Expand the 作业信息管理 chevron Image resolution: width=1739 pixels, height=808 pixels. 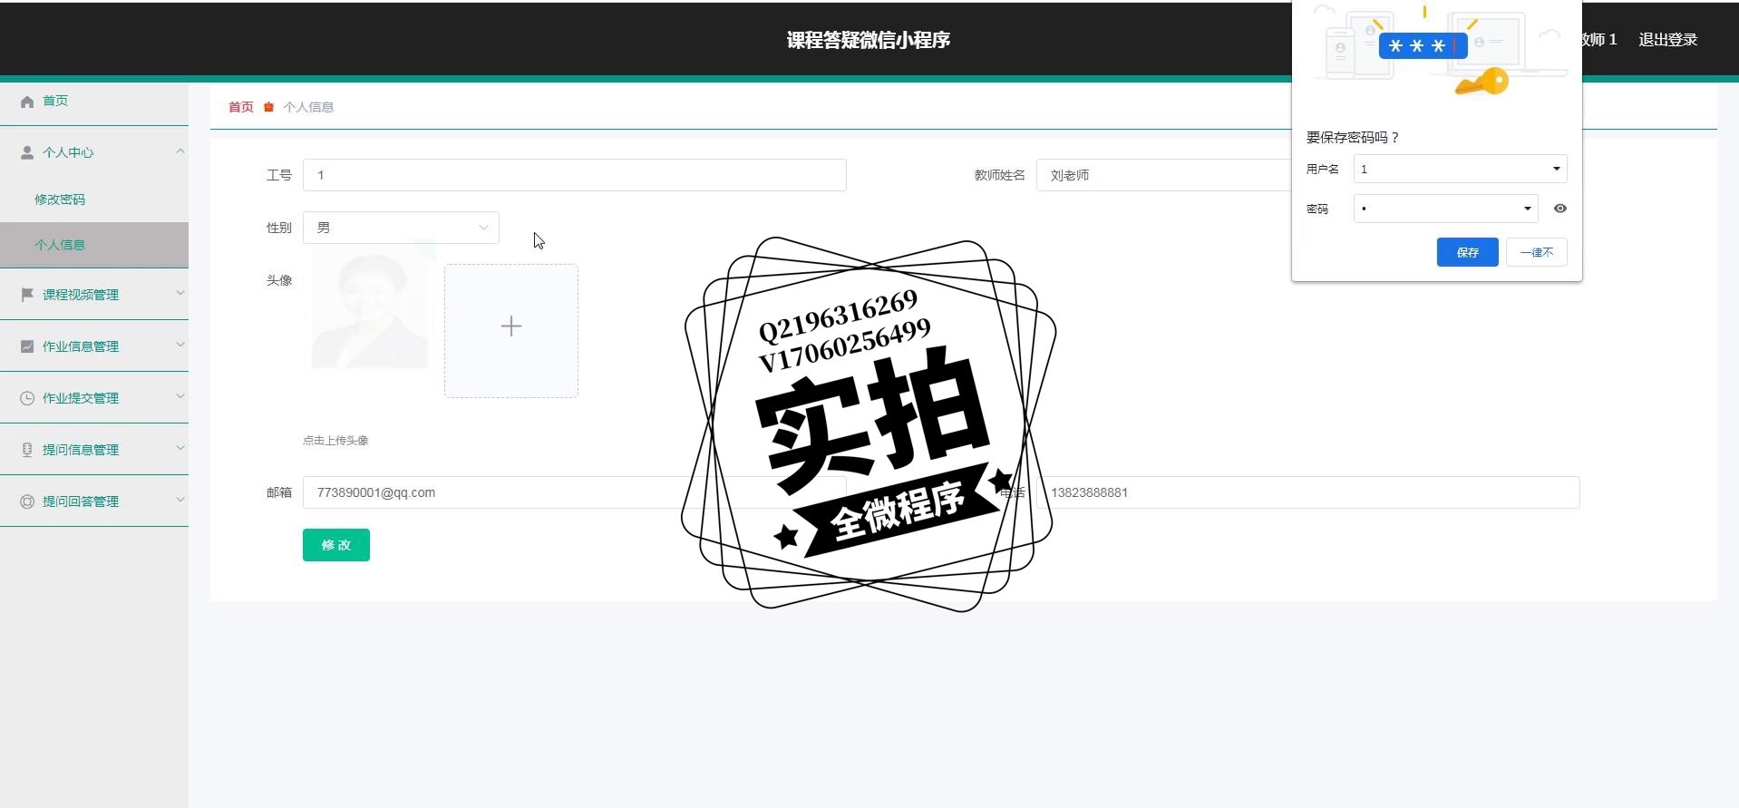point(180,345)
